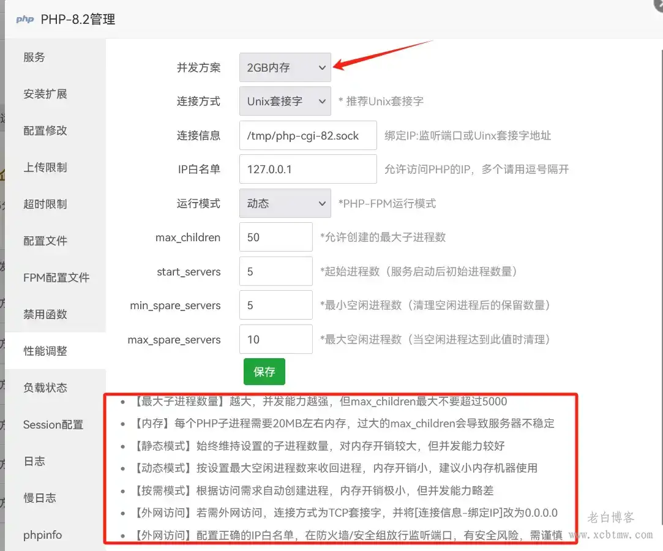Open 上传限制 upload limit settings
Image resolution: width=663 pixels, height=551 pixels.
(x=45, y=167)
